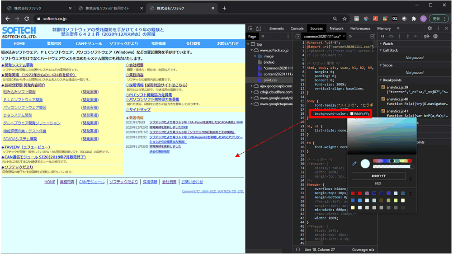
Task: Deactivate breakpoints icon
Action: (426, 37)
